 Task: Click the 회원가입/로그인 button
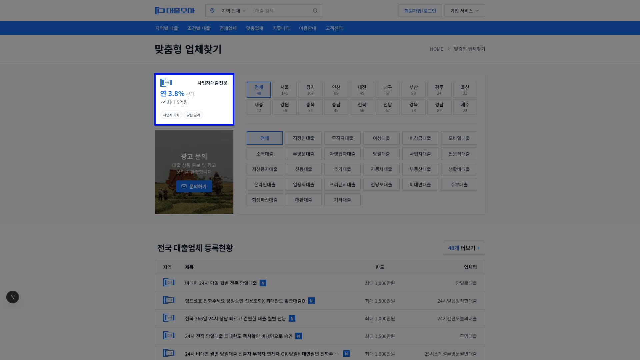point(420,10)
